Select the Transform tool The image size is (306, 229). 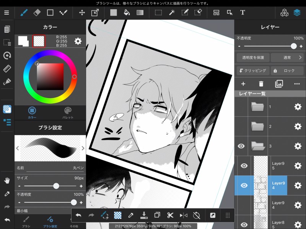pyautogui.click(x=95, y=13)
